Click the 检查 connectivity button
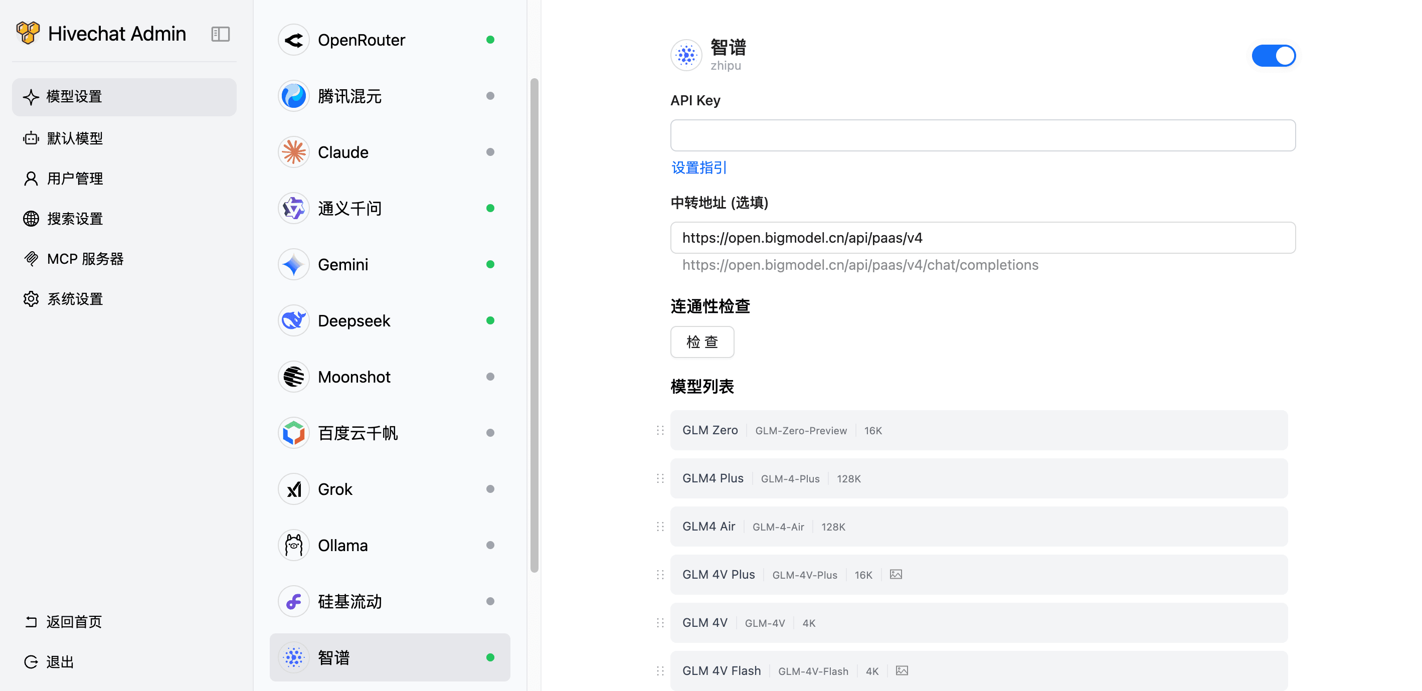Viewport: 1422px width, 691px height. click(702, 342)
